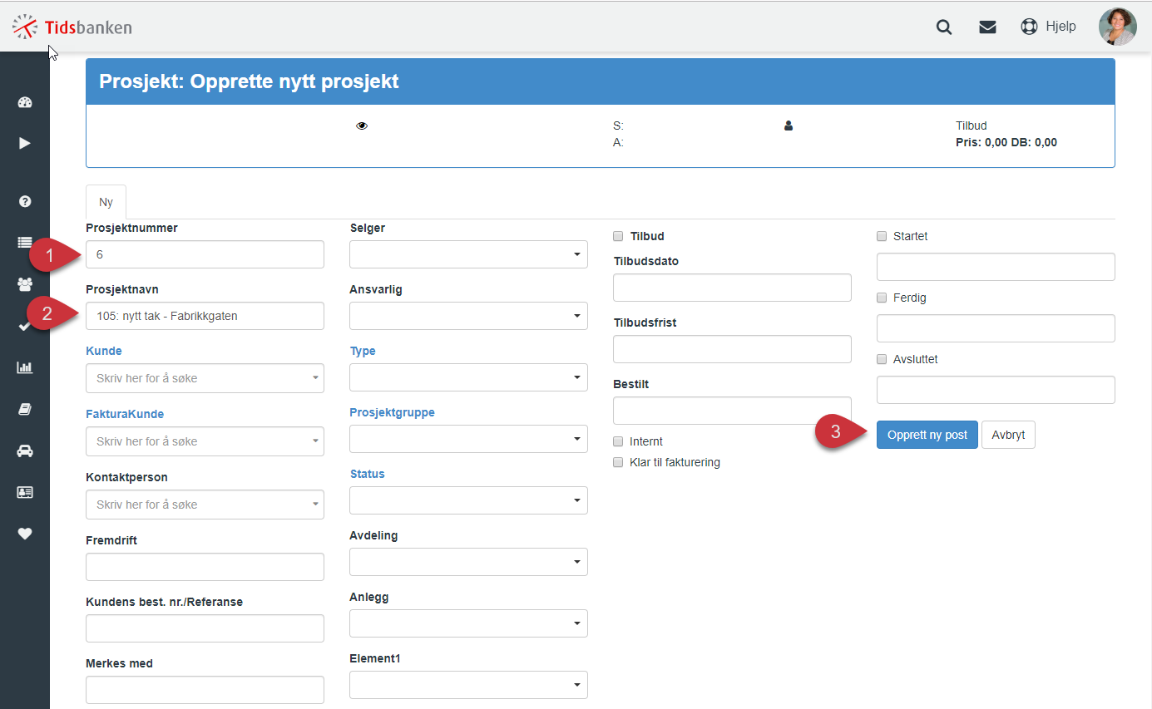Click the Bestilt input field
Image resolution: width=1152 pixels, height=709 pixels.
[732, 411]
